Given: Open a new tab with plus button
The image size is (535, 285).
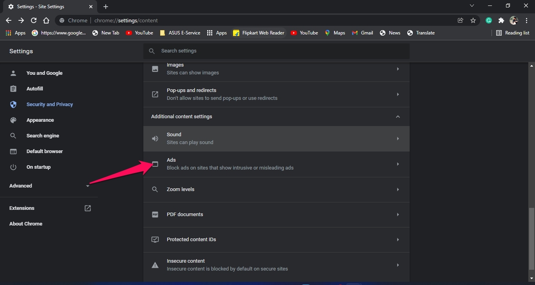Looking at the screenshot, I should coord(106,7).
